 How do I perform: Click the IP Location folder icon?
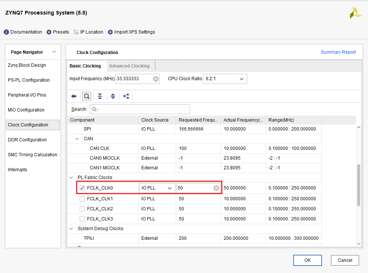pyautogui.click(x=76, y=32)
